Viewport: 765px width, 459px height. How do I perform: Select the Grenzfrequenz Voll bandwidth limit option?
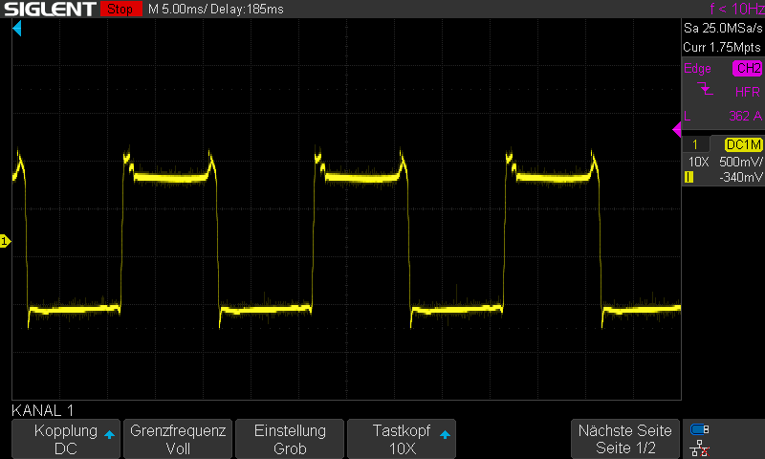178,439
